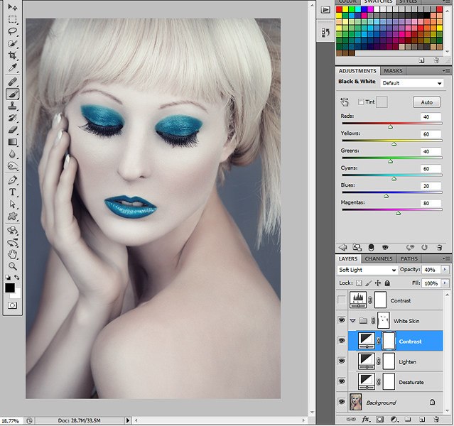Viewport: 454px width, 426px height.
Task: Click the Magentas slider handle
Action: coord(397,212)
